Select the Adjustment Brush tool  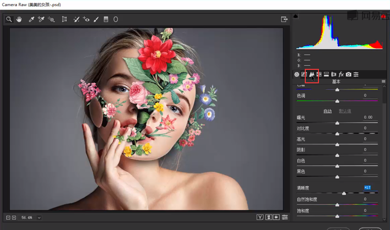96,19
